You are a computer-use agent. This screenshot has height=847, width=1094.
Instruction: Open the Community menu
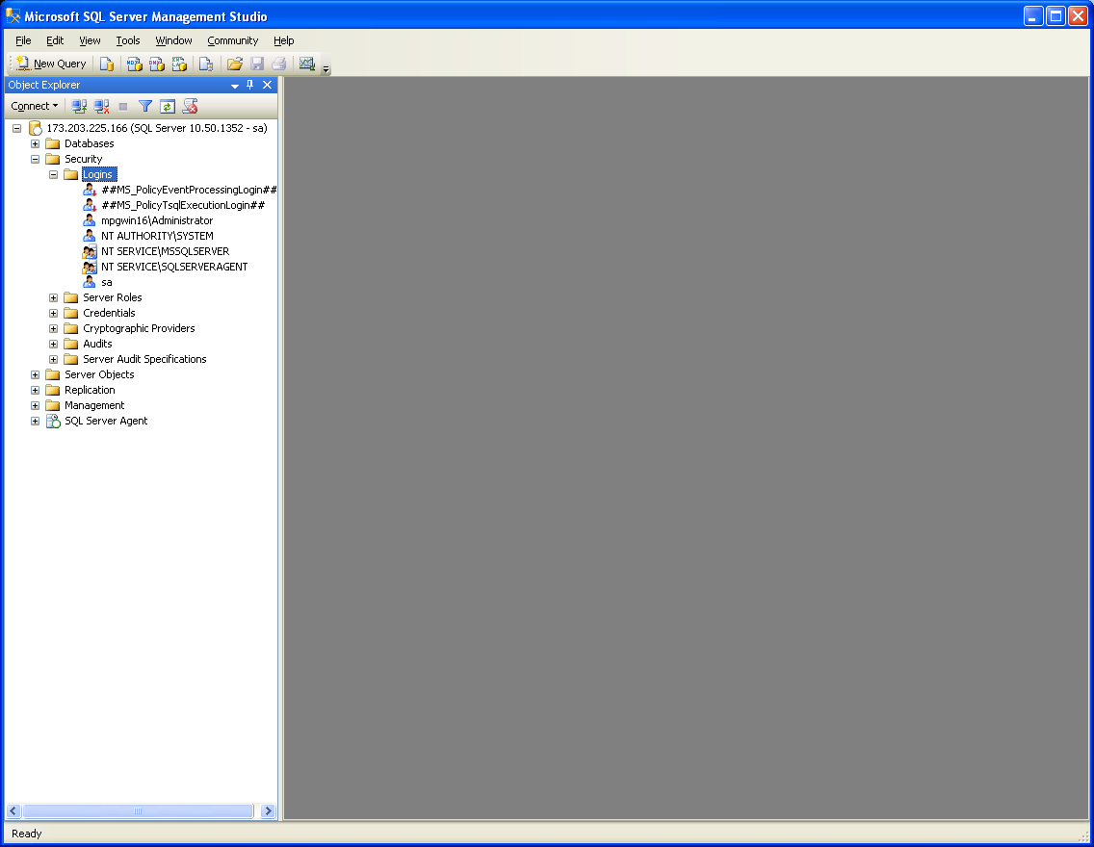232,40
